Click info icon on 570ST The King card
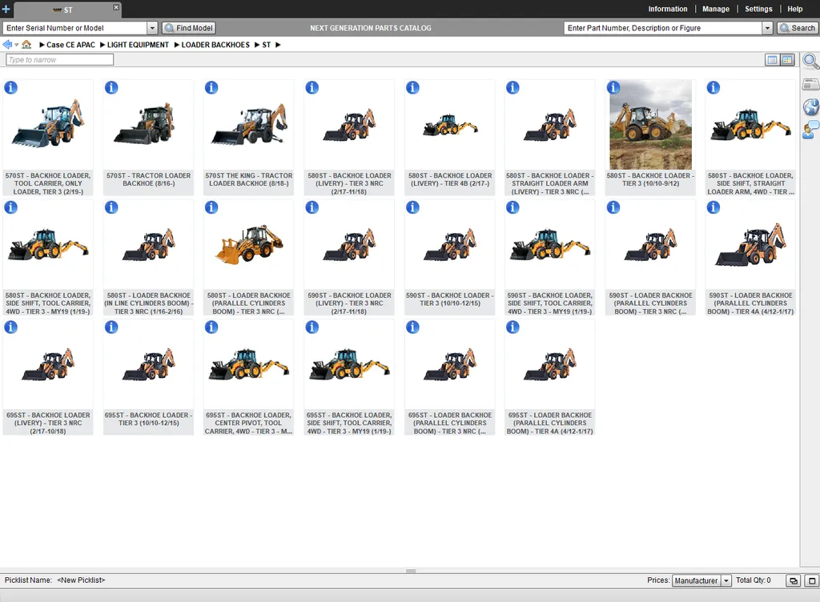Image resolution: width=820 pixels, height=602 pixels. point(211,87)
